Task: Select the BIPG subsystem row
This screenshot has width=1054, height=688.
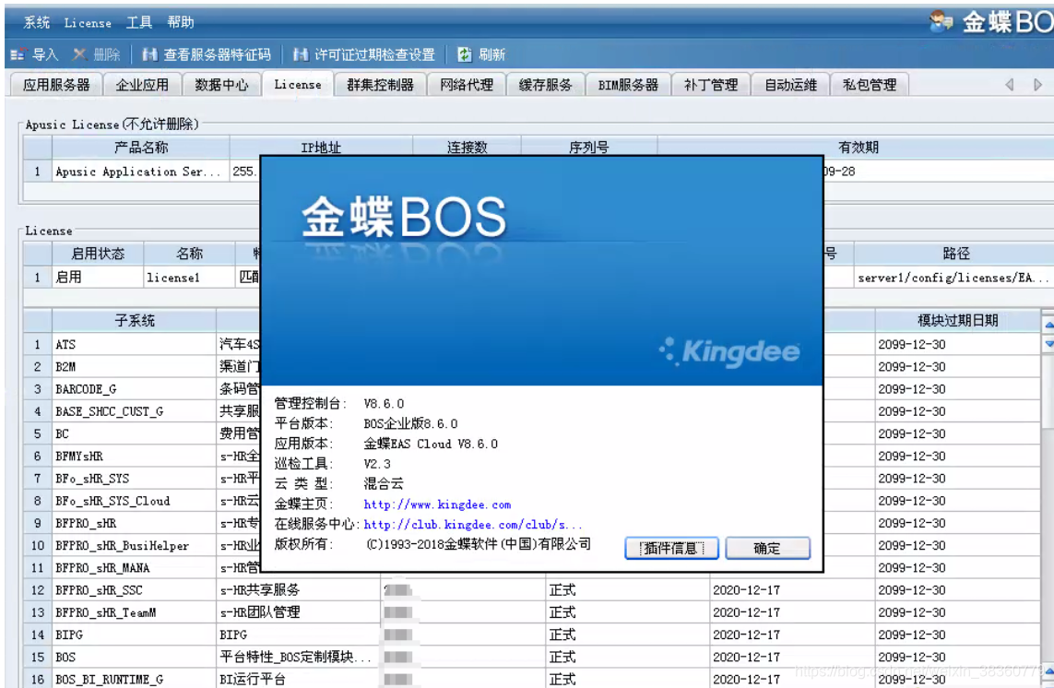Action: (134, 635)
